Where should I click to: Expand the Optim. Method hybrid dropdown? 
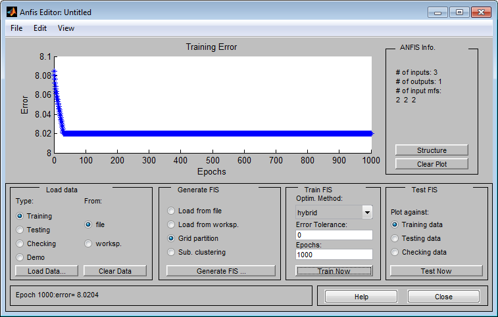(x=367, y=212)
